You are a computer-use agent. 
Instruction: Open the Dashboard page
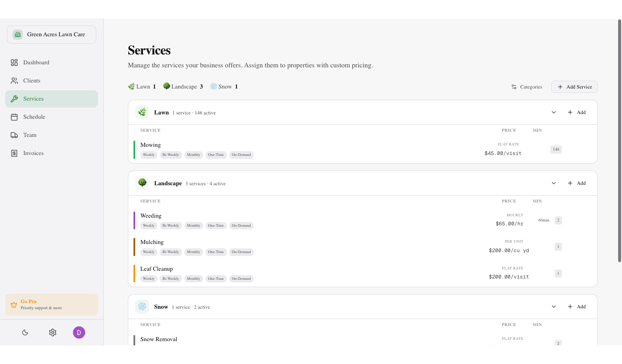click(x=36, y=63)
